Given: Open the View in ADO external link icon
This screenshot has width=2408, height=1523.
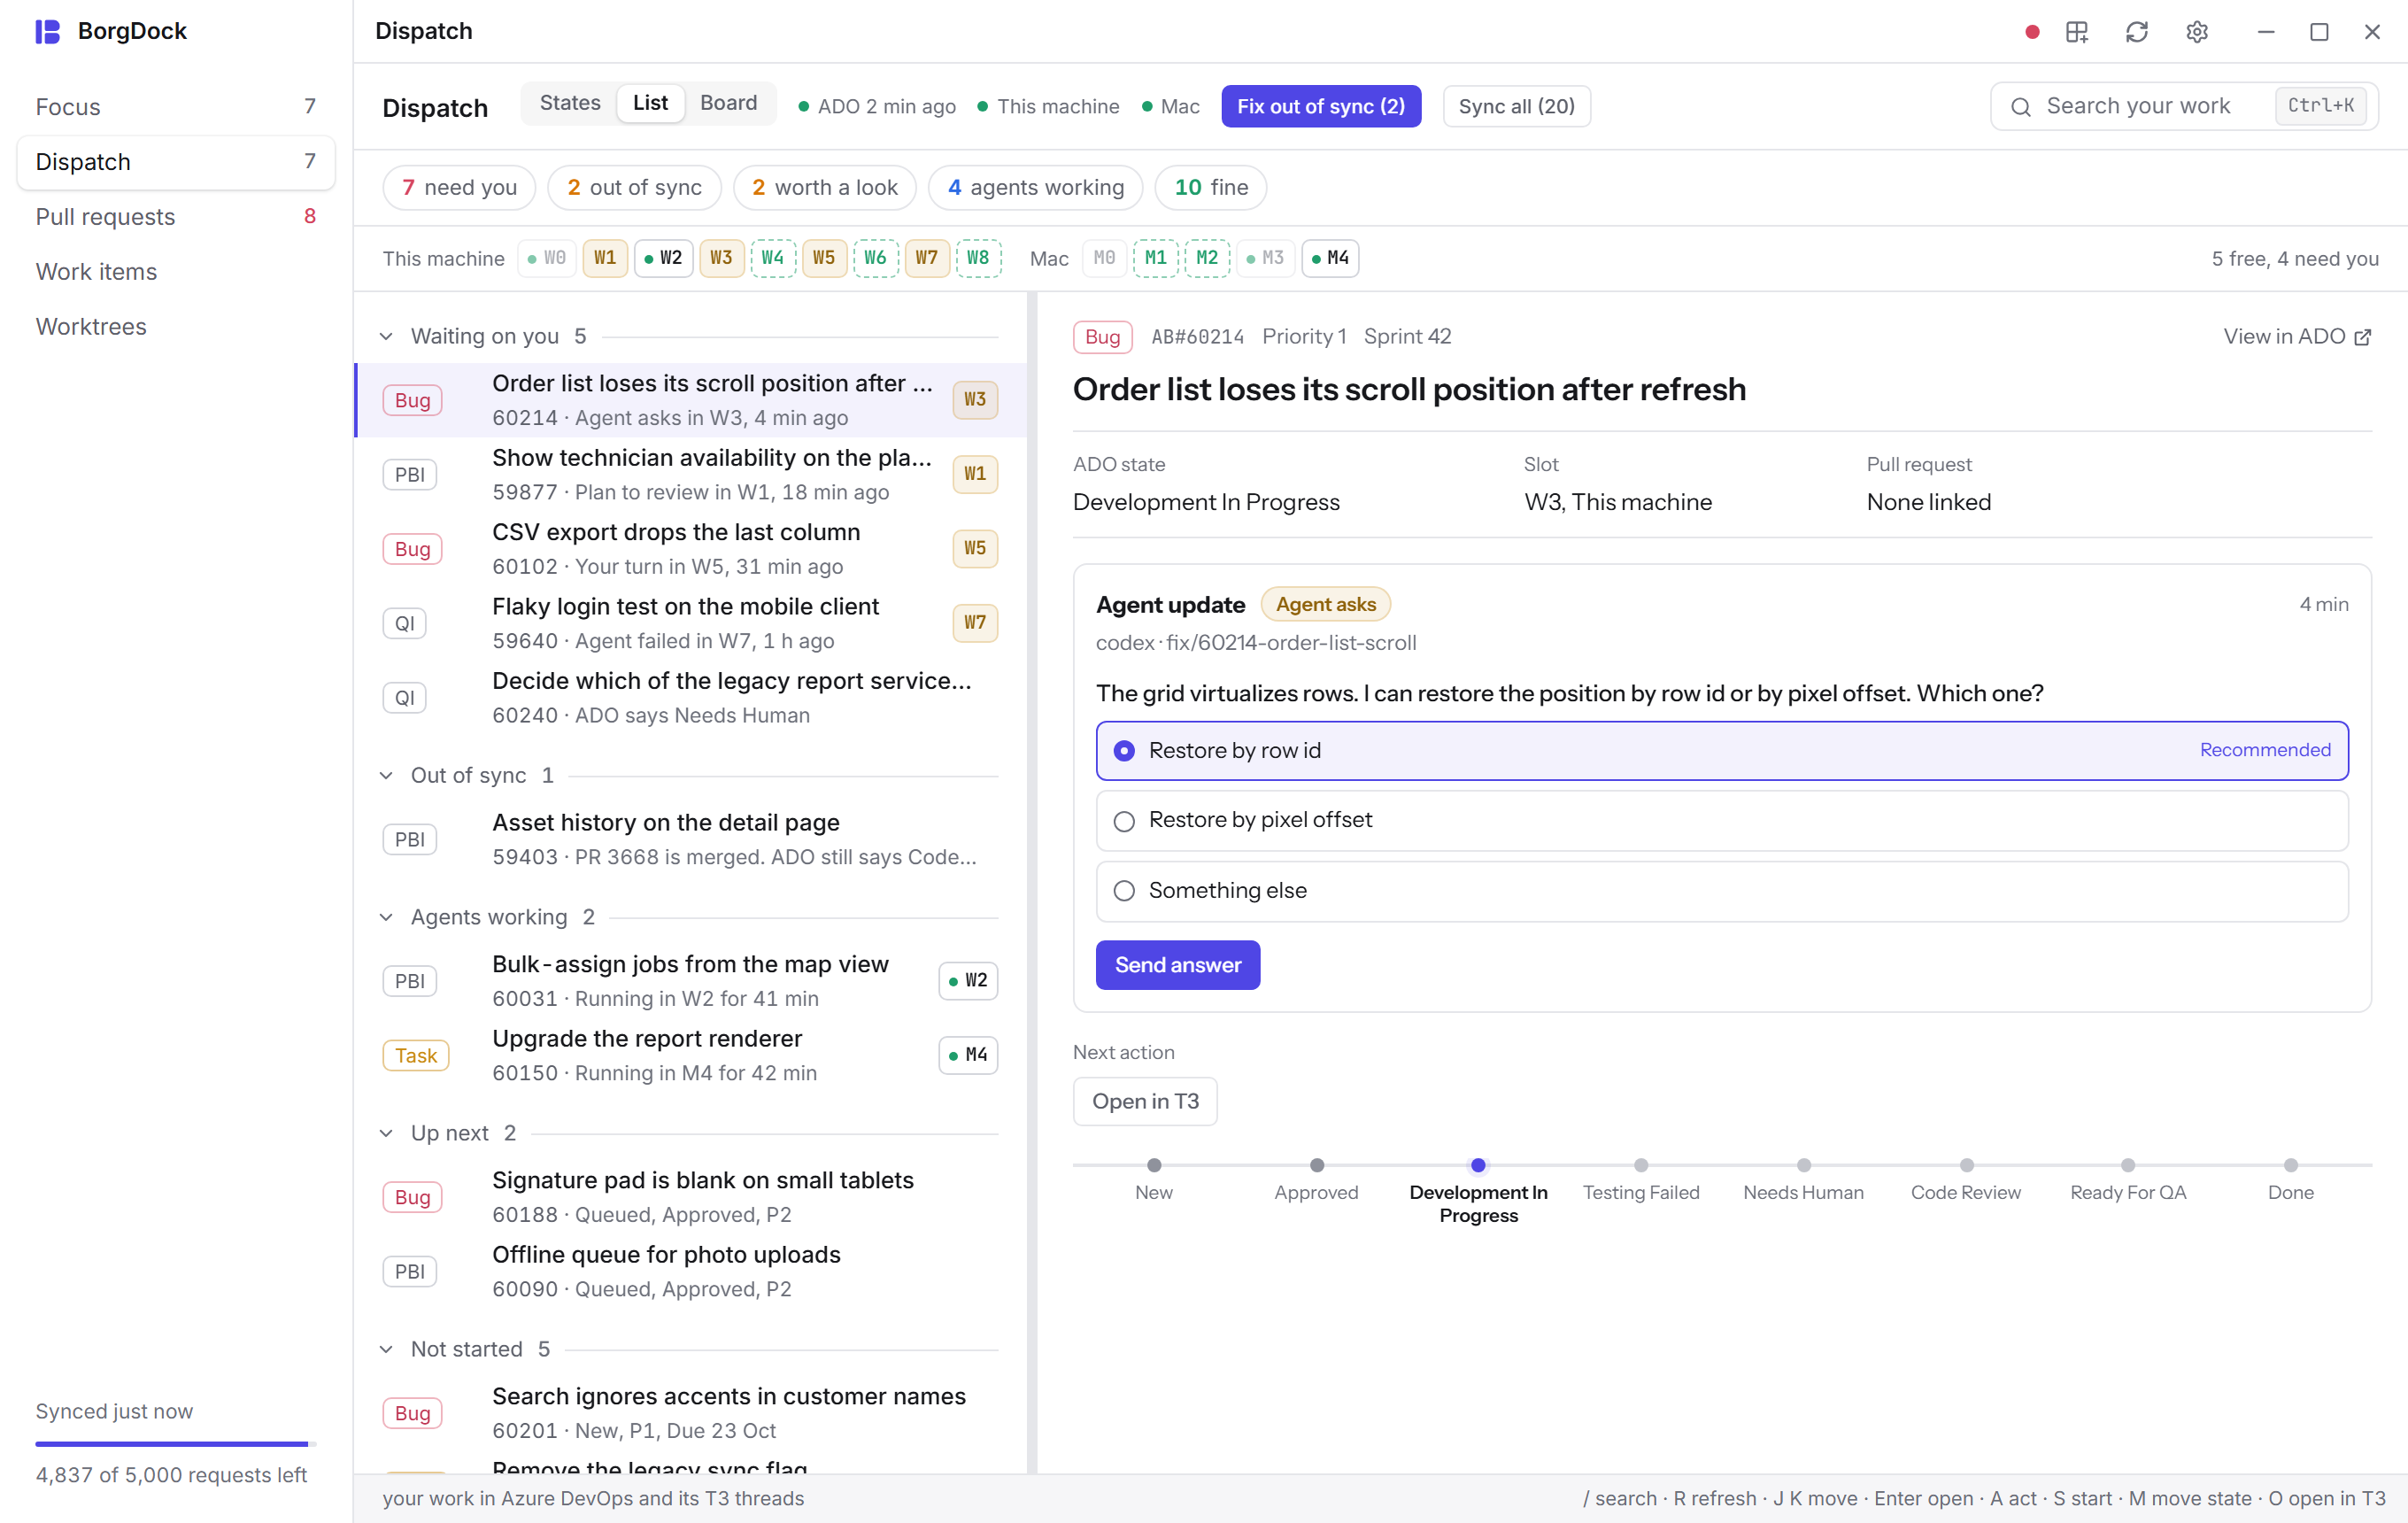Looking at the screenshot, I should pos(2363,337).
